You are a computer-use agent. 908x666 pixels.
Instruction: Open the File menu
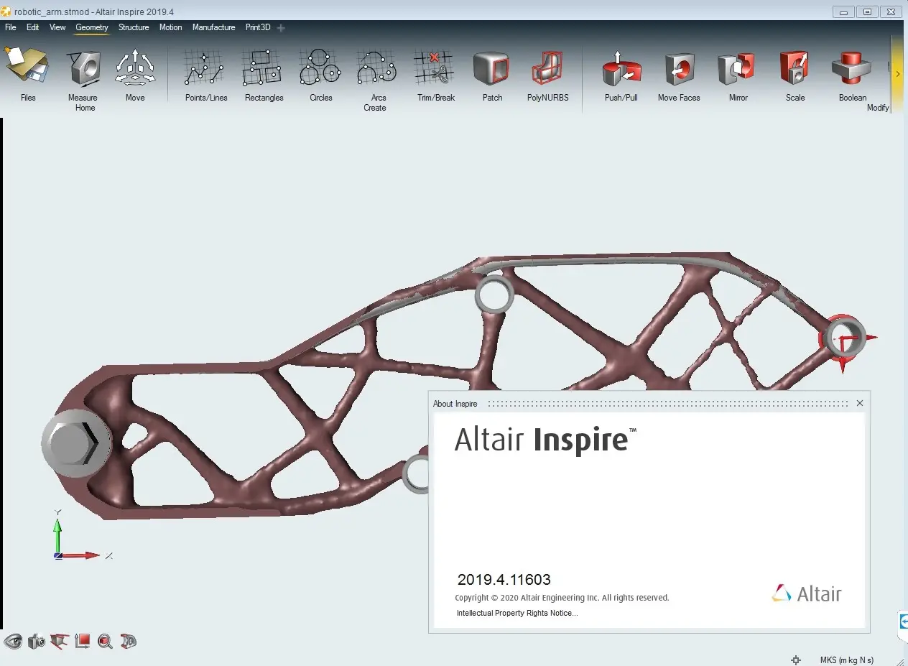click(x=10, y=27)
